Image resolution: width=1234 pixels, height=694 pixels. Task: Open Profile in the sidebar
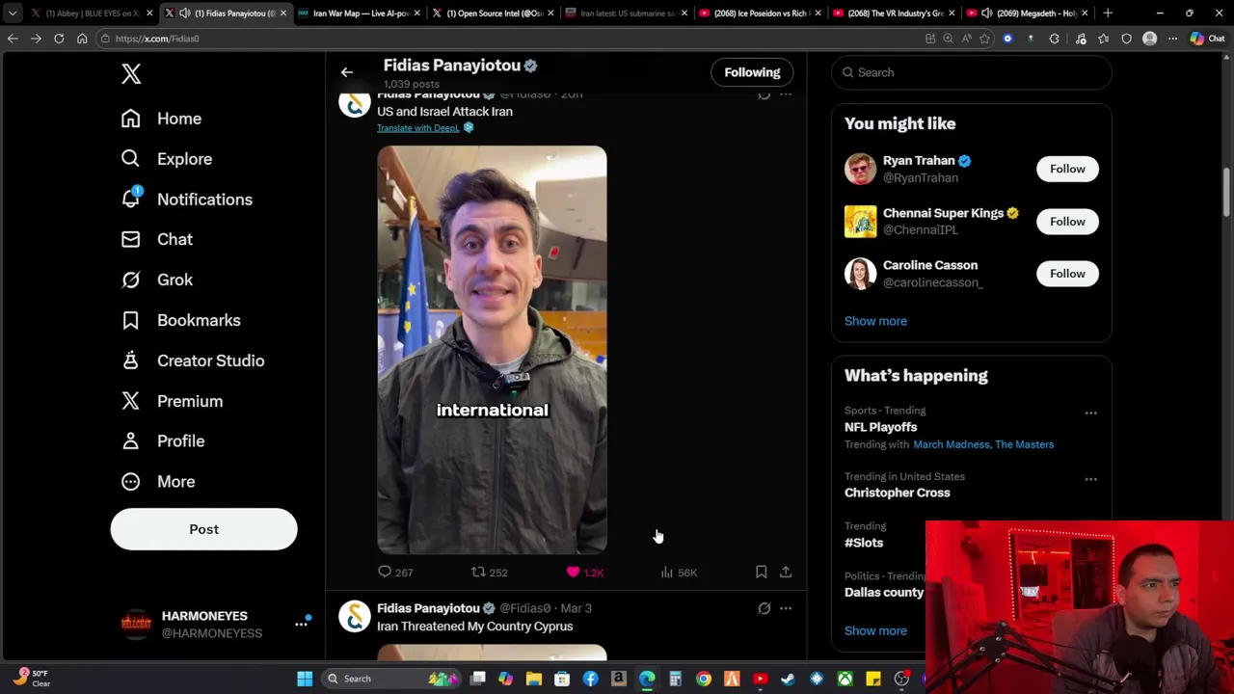tap(162, 440)
